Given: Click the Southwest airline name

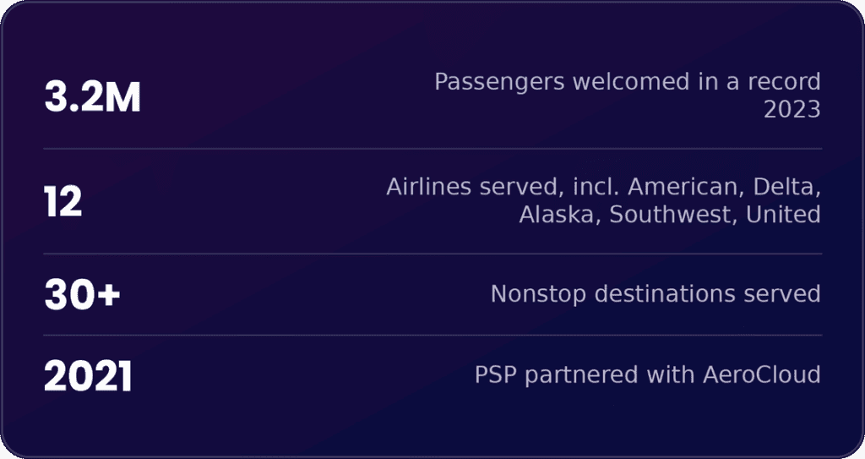Looking at the screenshot, I should [x=673, y=215].
